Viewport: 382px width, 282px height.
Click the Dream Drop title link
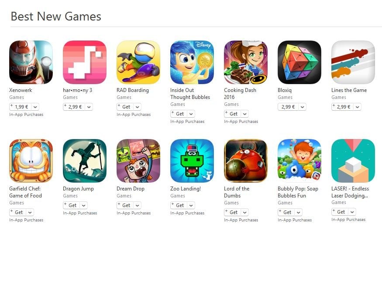(131, 189)
